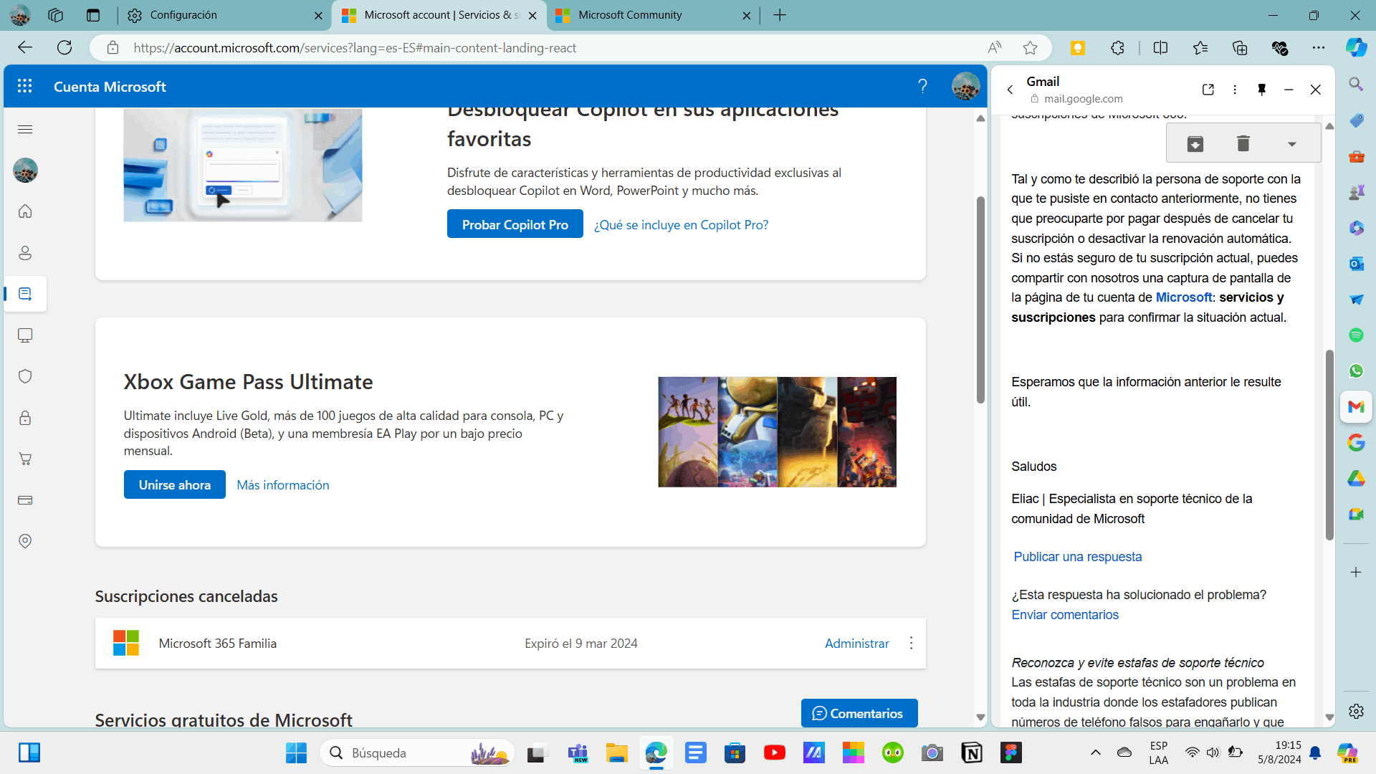
Task: Add this page to favorites star
Action: 1030,48
